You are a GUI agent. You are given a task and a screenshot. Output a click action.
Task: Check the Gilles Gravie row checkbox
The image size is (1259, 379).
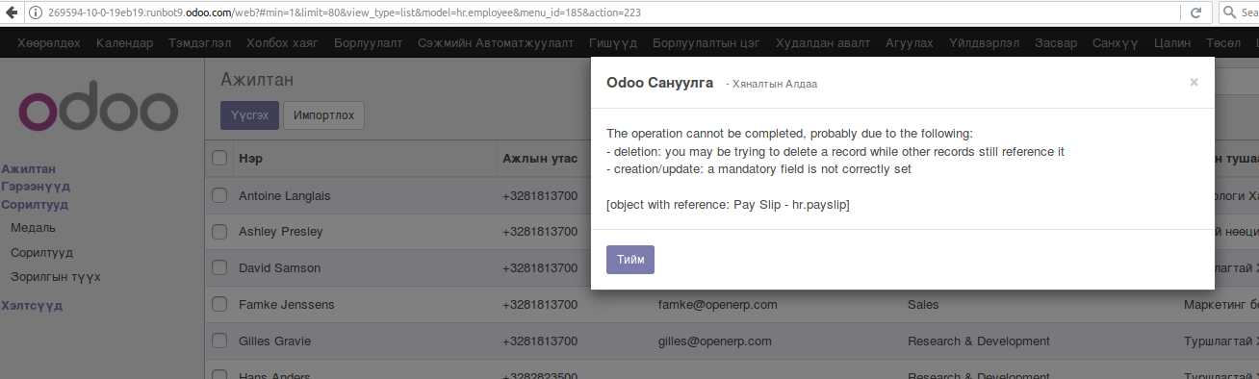(219, 341)
